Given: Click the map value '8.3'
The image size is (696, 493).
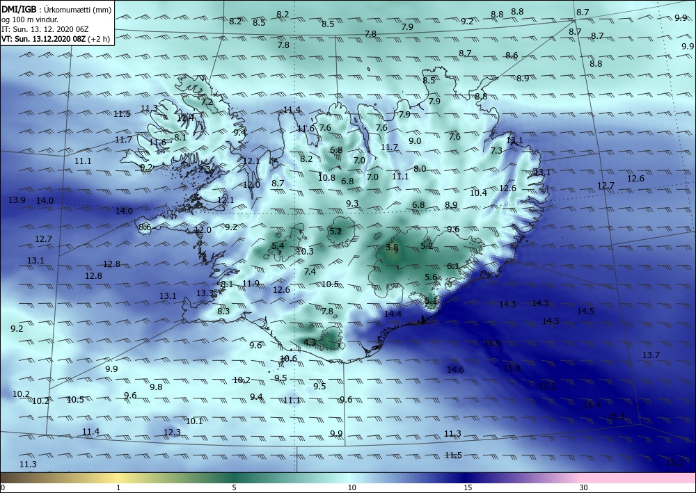Looking at the screenshot, I should pos(223,312).
